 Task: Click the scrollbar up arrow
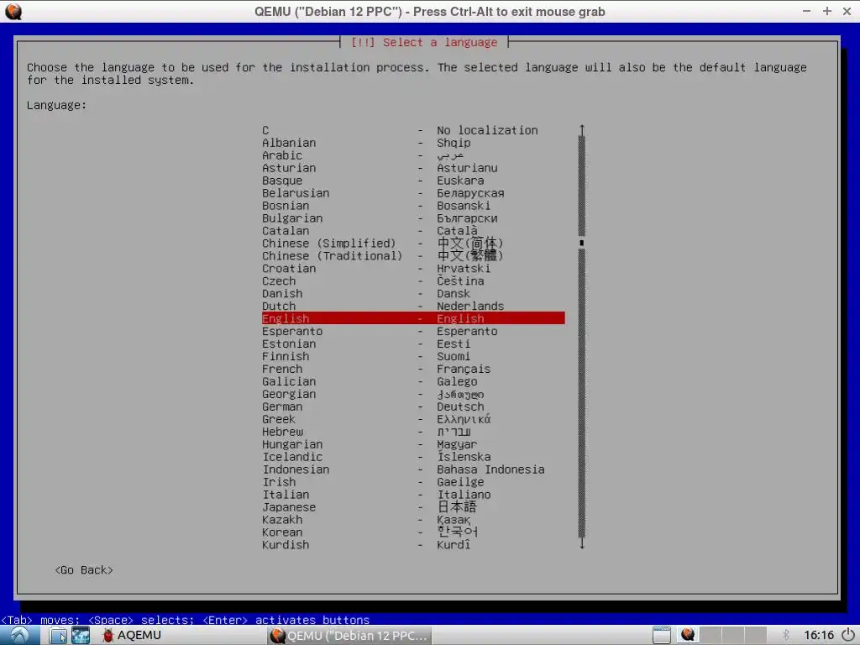coord(582,129)
